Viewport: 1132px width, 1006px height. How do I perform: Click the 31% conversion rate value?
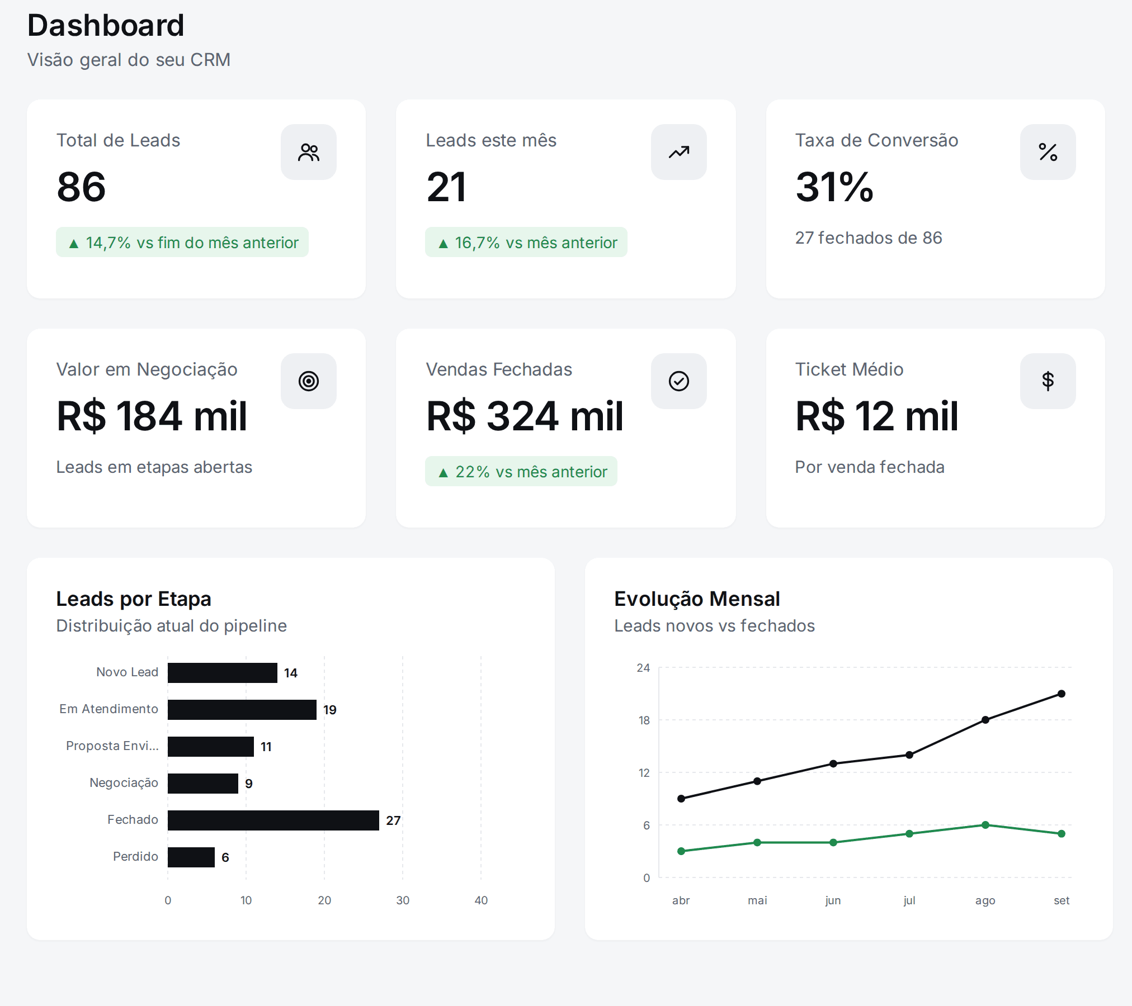834,187
